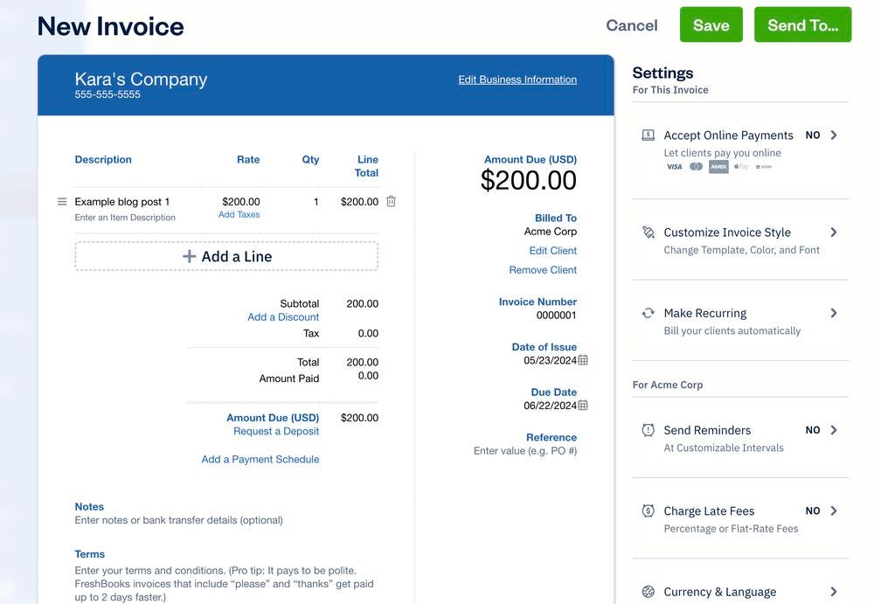Click the Charge Late Fees coin icon
The image size is (874, 604).
pos(648,510)
